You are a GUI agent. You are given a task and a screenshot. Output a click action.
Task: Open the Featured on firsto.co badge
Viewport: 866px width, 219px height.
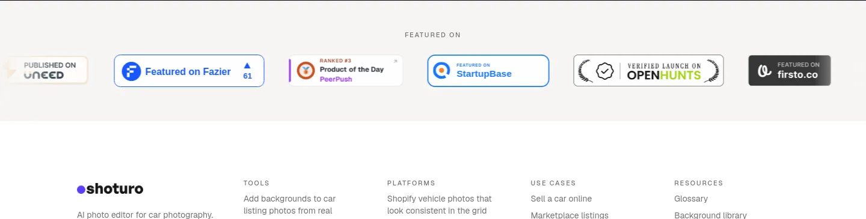click(790, 70)
